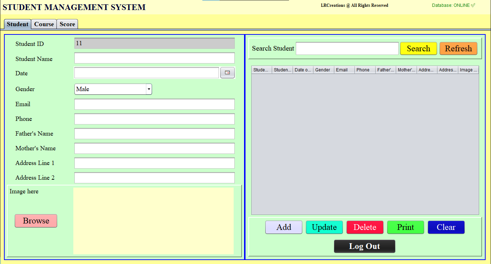Click the blue Clear button
This screenshot has width=491, height=264.
(x=446, y=227)
